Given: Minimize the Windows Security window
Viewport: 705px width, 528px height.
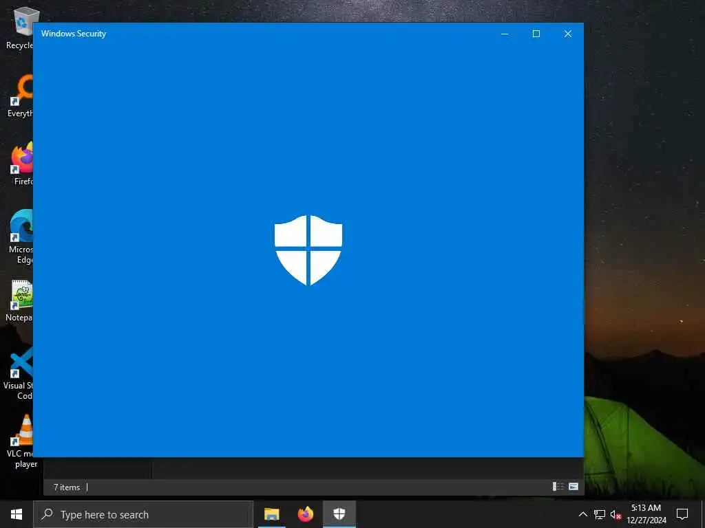Looking at the screenshot, I should click(x=505, y=34).
